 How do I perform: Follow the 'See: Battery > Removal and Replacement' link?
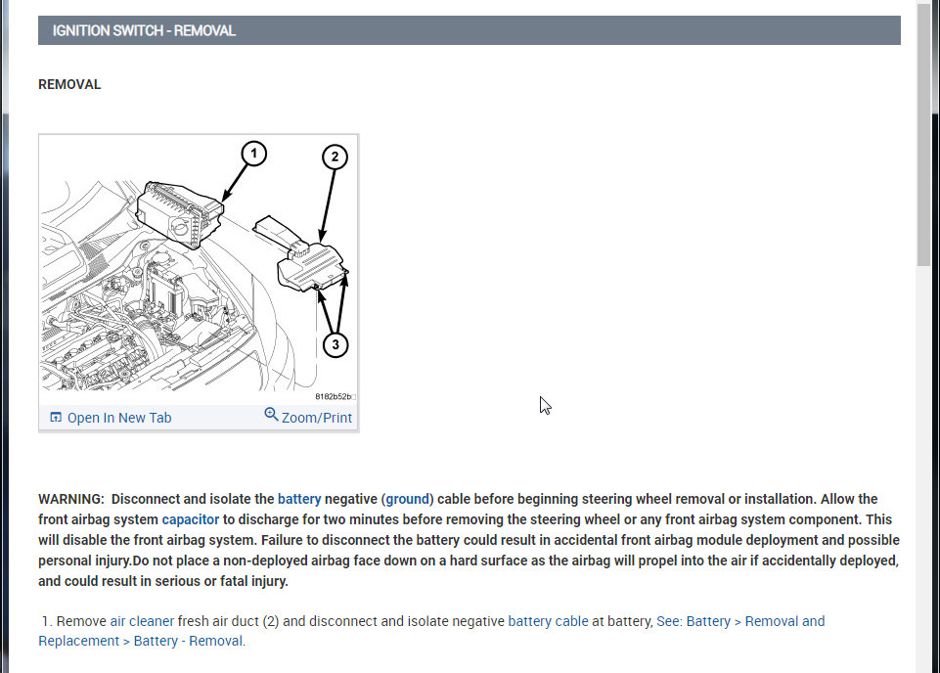431,631
